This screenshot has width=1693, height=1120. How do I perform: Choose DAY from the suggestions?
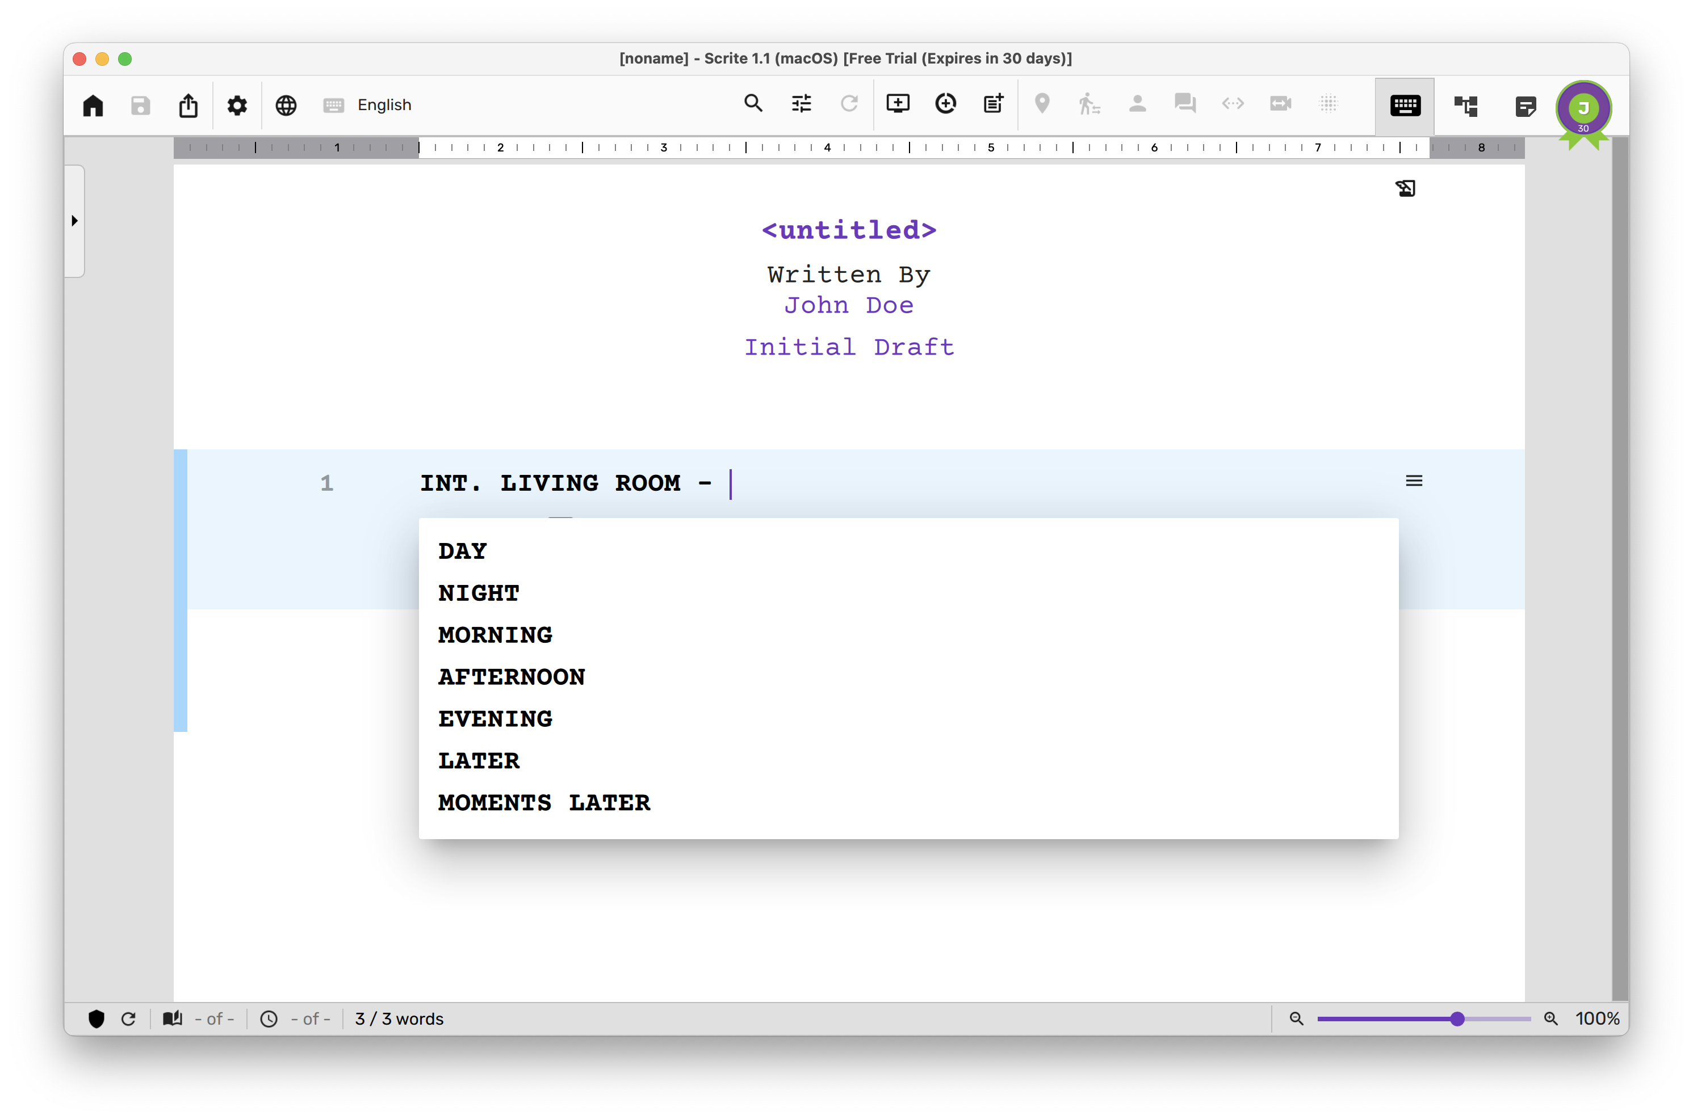[x=908, y=551]
